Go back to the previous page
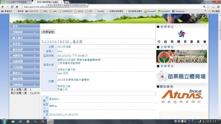The image size is (221, 124). coord(3,7)
